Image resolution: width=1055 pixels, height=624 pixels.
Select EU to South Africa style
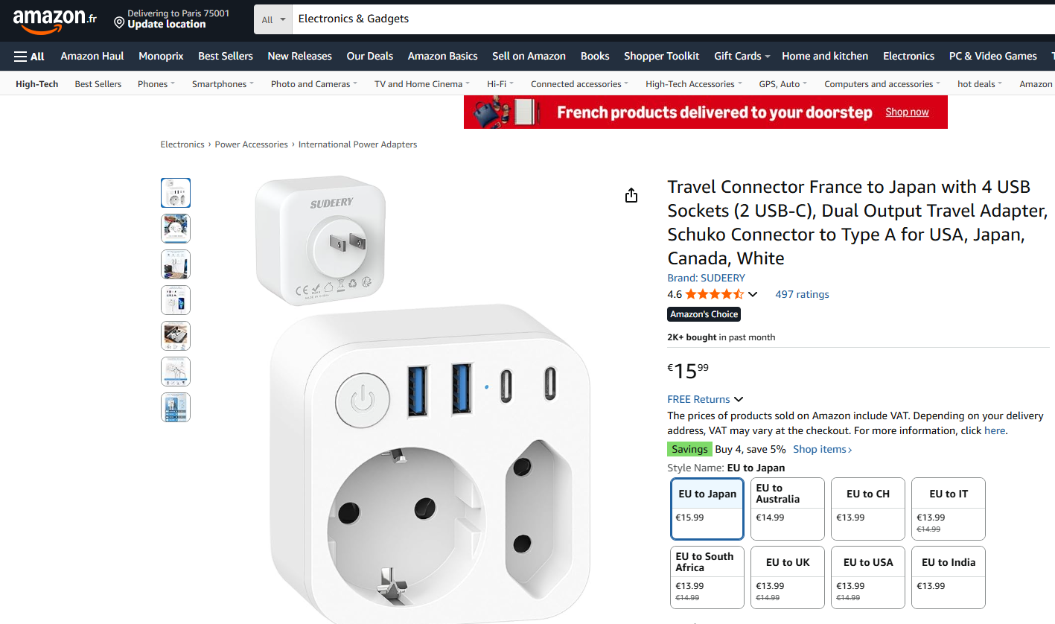click(707, 577)
